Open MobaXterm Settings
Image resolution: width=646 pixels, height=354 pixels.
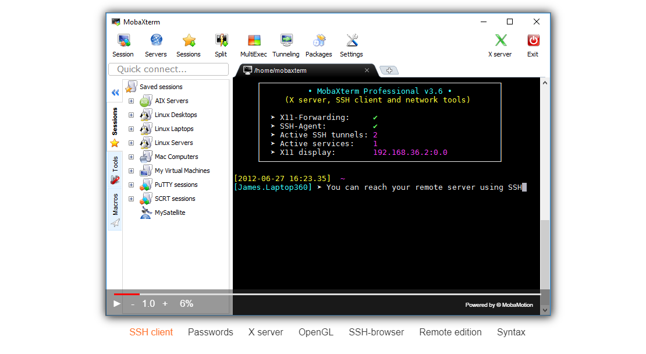(x=351, y=45)
